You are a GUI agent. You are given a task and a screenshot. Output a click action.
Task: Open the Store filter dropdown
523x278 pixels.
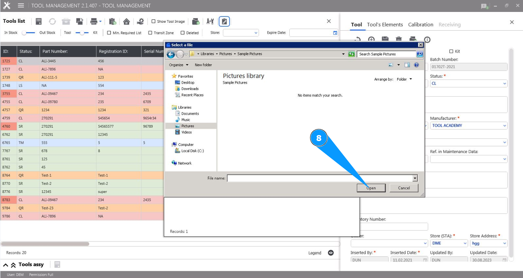pyautogui.click(x=241, y=33)
